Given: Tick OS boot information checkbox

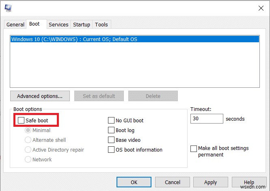Looking at the screenshot, I should coord(111,150).
